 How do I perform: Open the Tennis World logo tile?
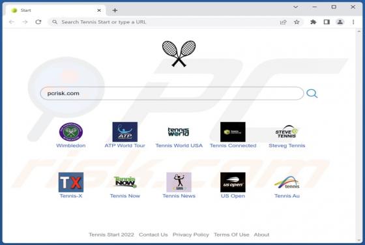tap(179, 132)
